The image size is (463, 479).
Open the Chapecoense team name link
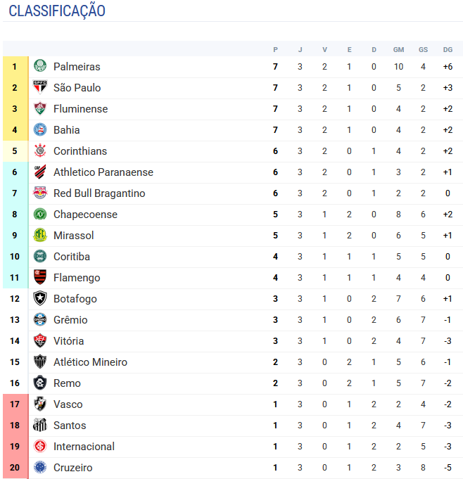pos(85,215)
